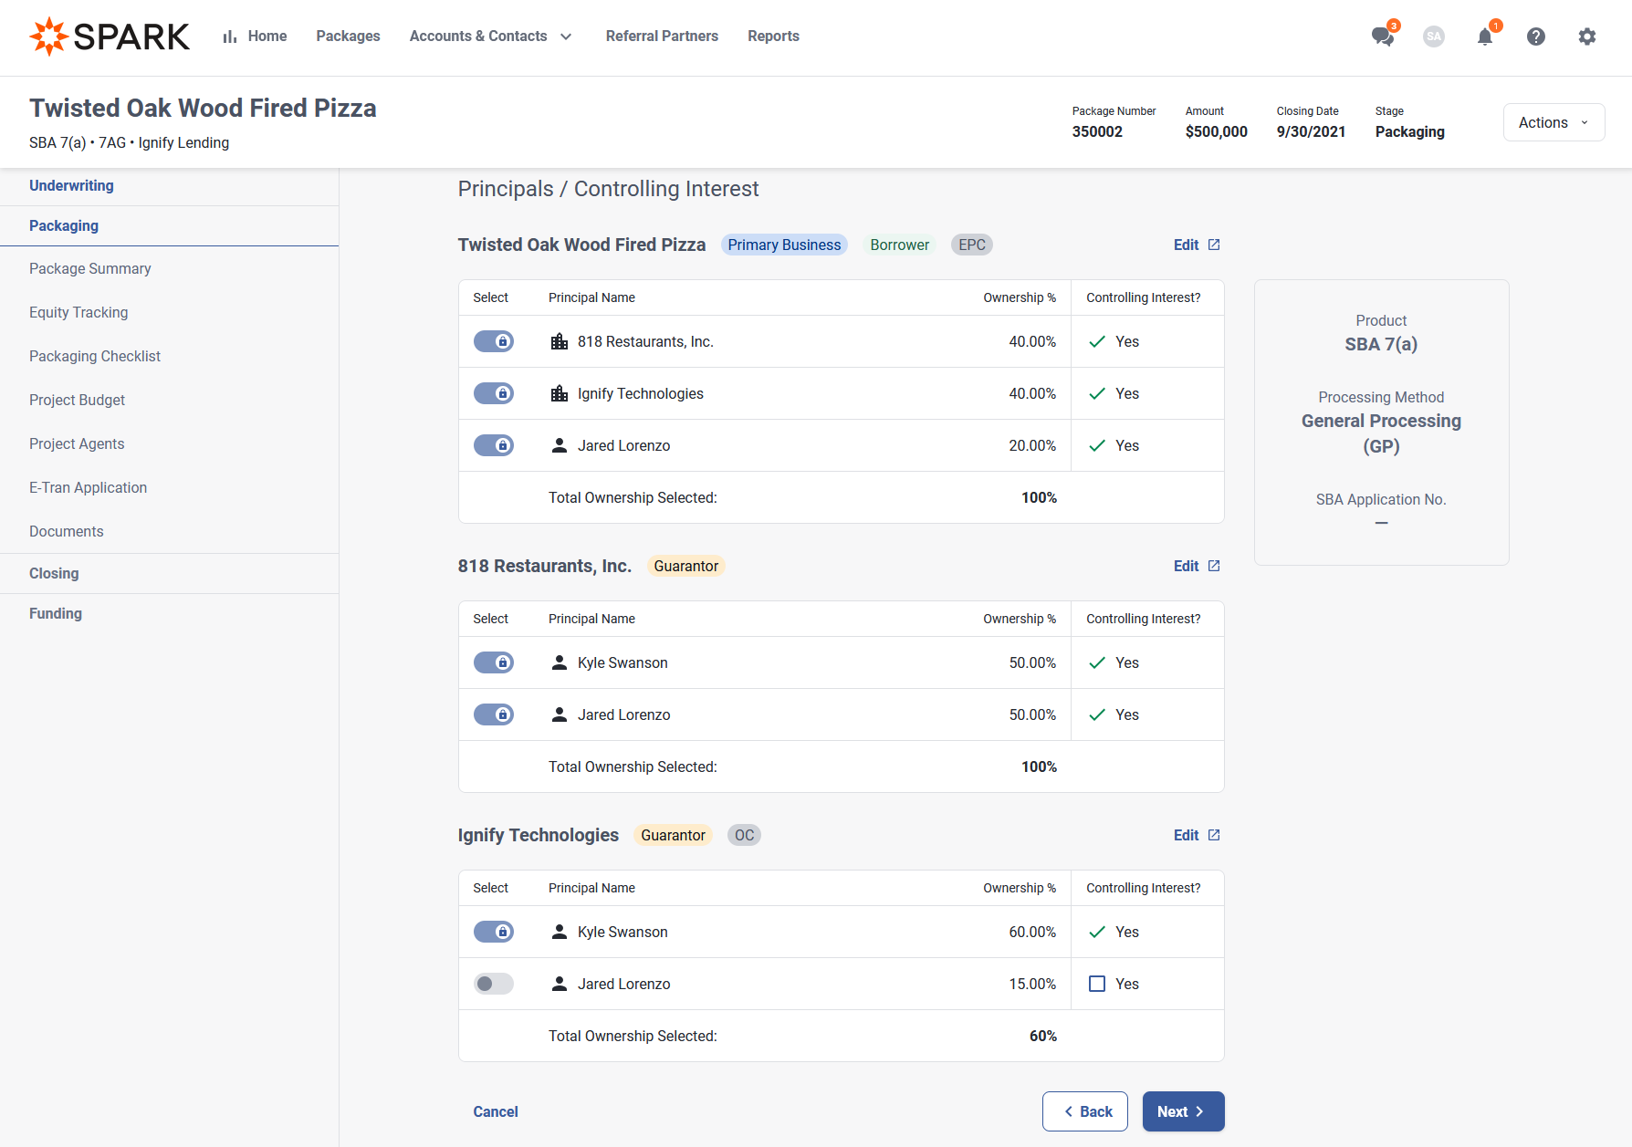
Task: Open Referral Partners page
Action: pyautogui.click(x=662, y=36)
